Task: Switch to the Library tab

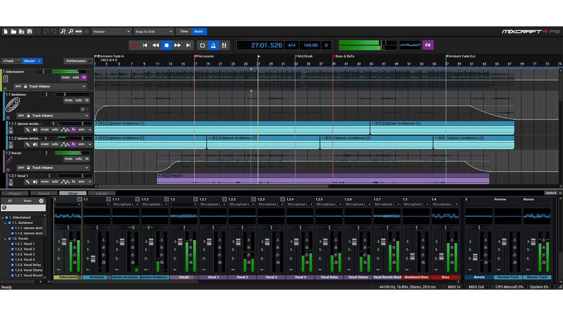Action: pyautogui.click(x=103, y=193)
